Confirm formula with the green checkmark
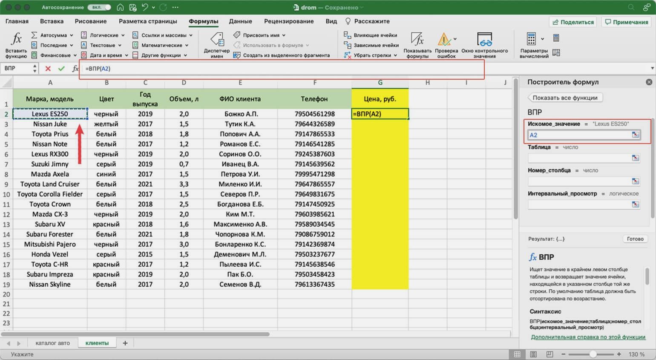The width and height of the screenshot is (656, 360). (x=61, y=69)
